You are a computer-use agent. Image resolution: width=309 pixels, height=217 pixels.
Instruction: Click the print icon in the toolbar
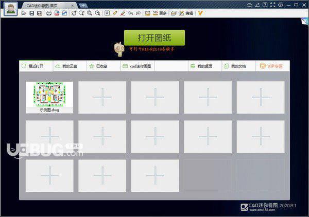coord(49,13)
